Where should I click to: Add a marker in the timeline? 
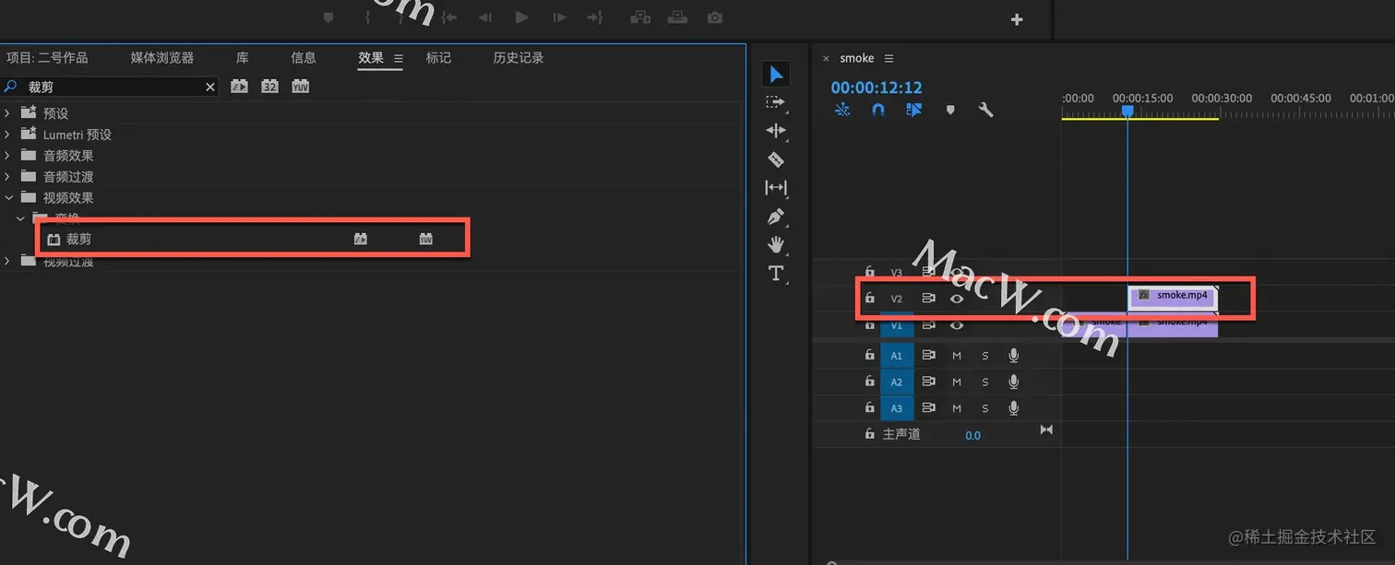click(950, 111)
